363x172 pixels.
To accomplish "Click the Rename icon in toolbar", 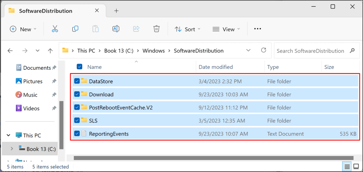I will (116, 29).
